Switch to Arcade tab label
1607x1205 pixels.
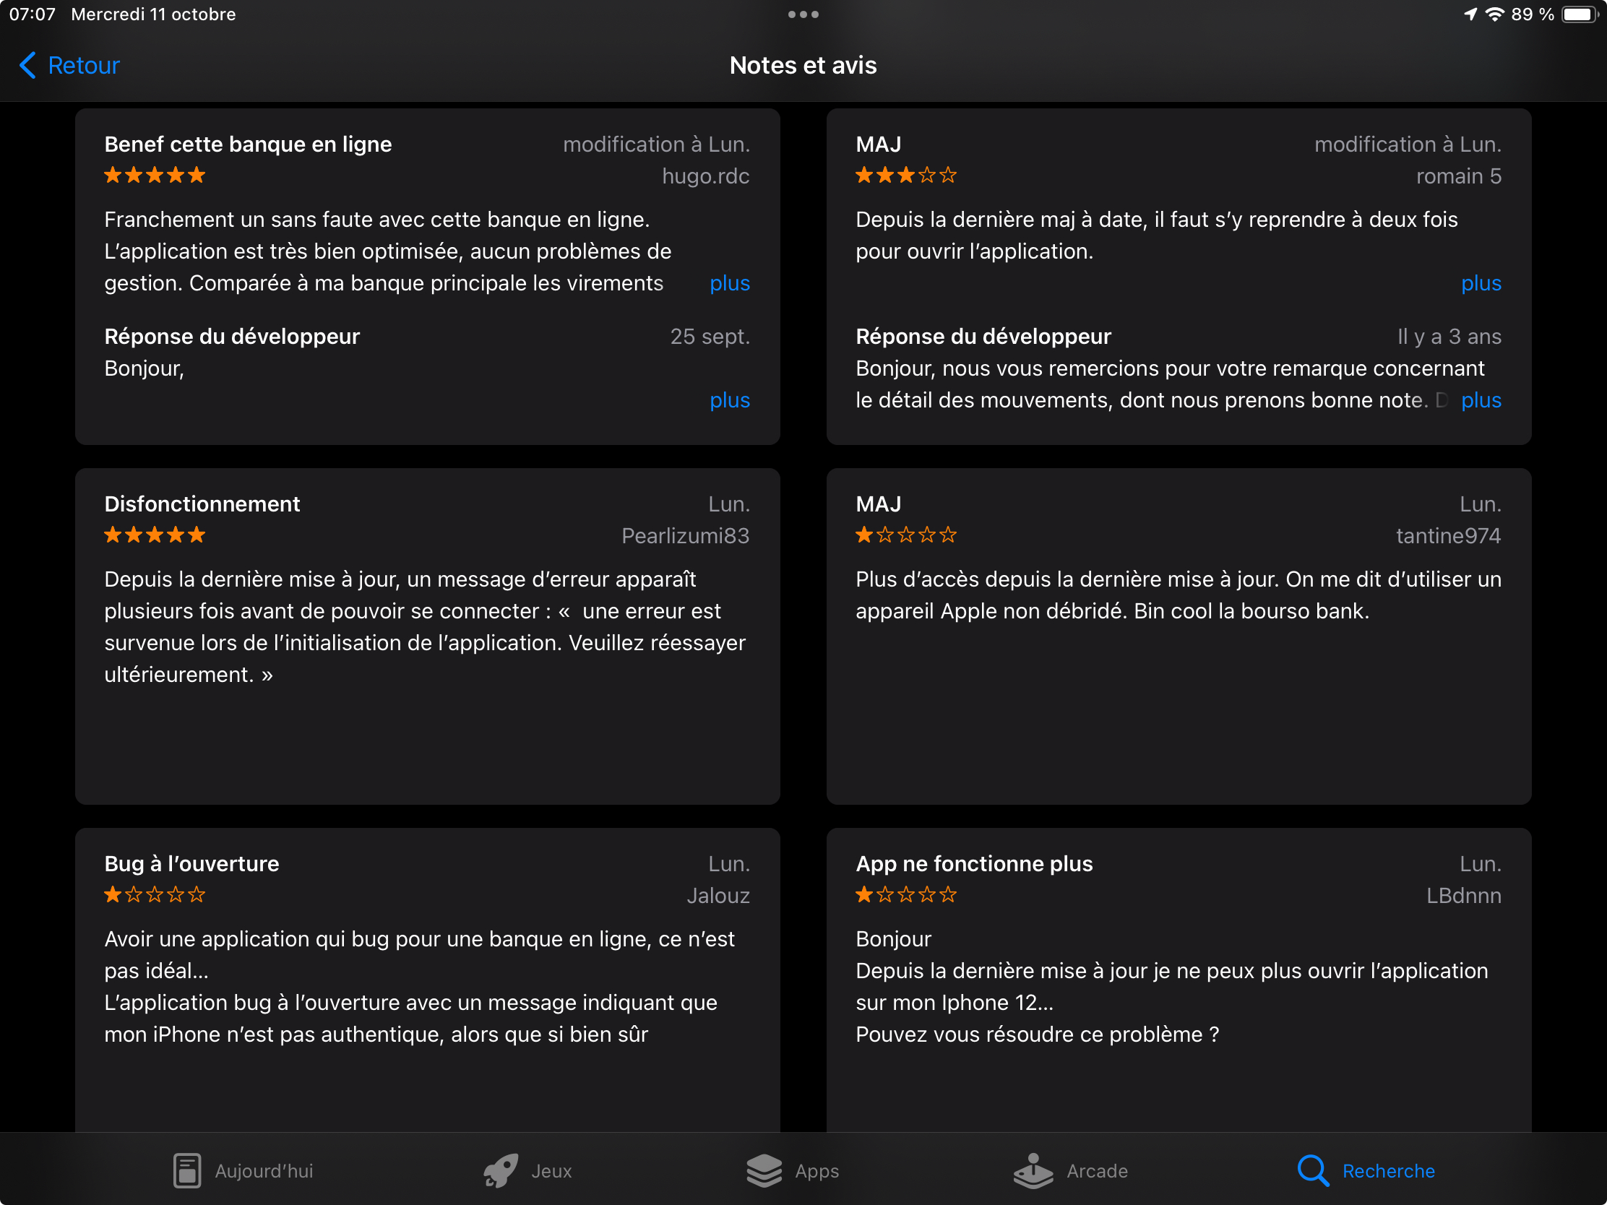[x=1096, y=1171]
